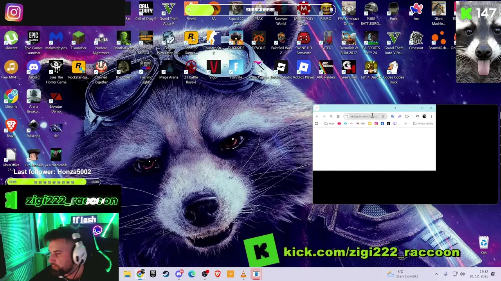Select the Roblox Player desktop icon
This screenshot has width=501, height=281.
coord(304,70)
